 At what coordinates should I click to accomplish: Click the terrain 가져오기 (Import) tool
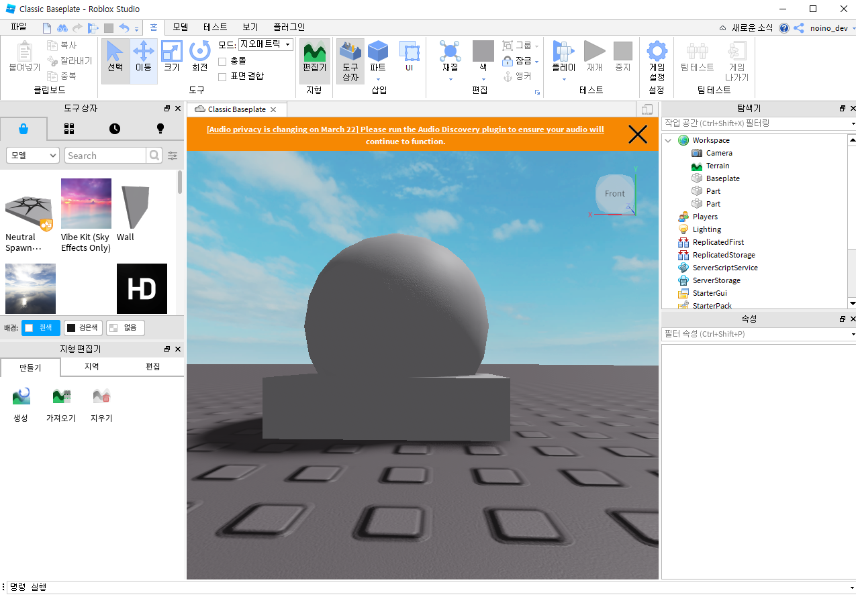point(61,404)
